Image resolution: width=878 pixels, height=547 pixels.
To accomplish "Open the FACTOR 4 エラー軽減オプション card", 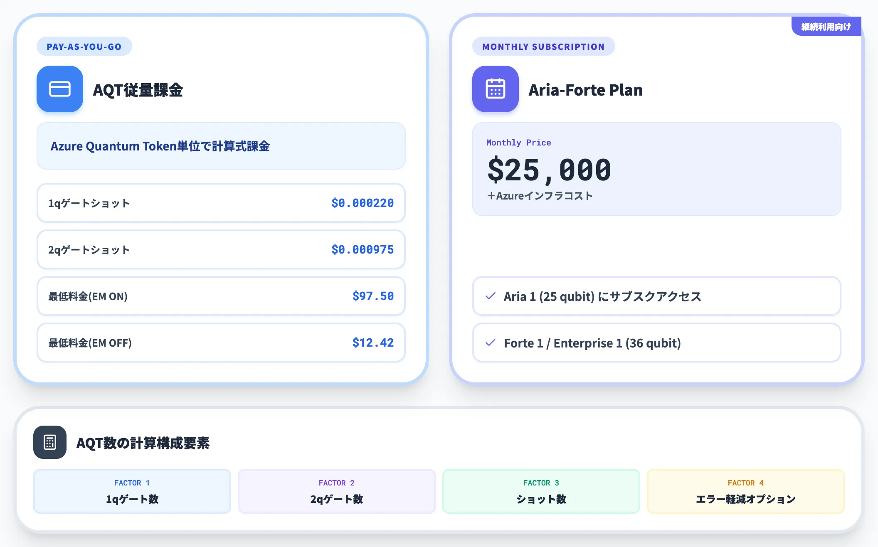I will (x=746, y=491).
